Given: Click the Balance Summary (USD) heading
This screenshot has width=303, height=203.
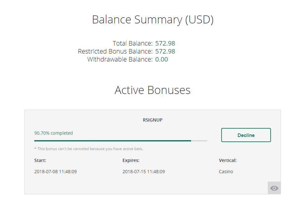Looking at the screenshot, I should pos(153,20).
